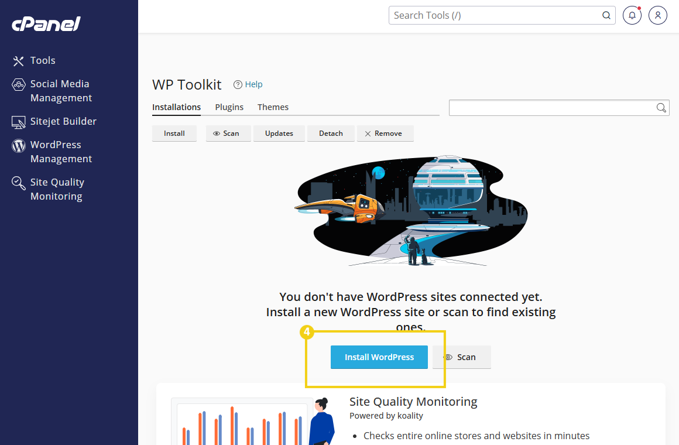Click Scan to find existing WordPress sites

pos(461,357)
